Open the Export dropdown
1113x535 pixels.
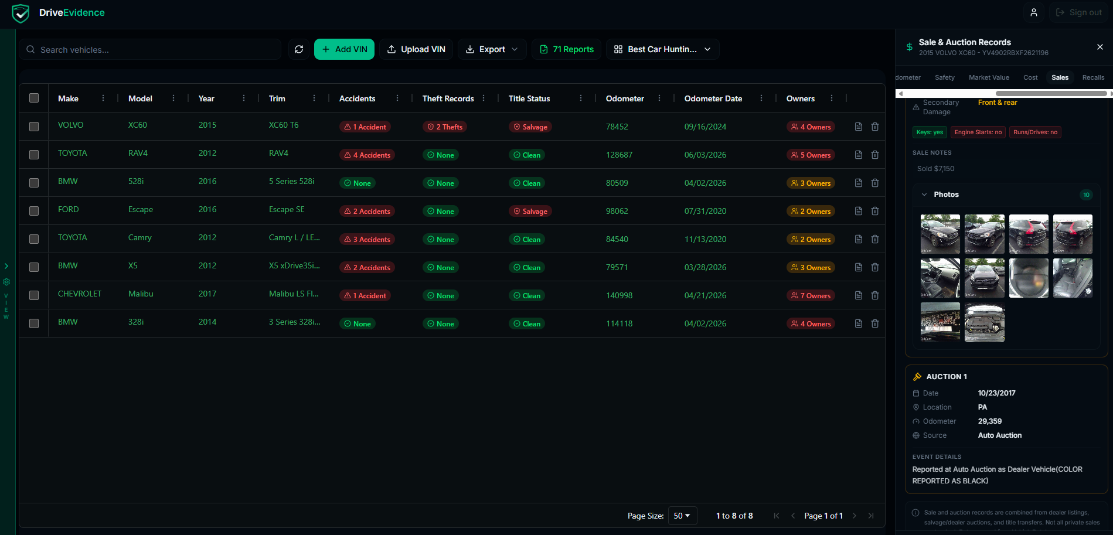(x=492, y=49)
